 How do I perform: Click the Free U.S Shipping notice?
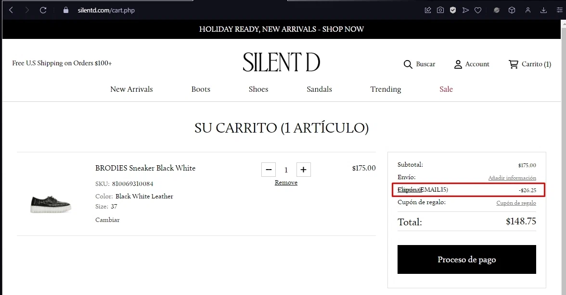coord(62,63)
